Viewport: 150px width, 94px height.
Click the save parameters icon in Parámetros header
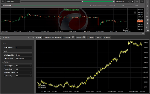32,38
